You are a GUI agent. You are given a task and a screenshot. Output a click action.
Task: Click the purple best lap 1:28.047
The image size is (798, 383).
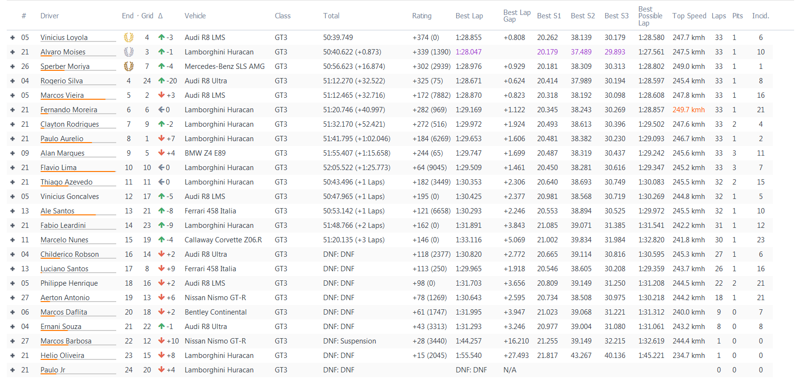pyautogui.click(x=469, y=52)
